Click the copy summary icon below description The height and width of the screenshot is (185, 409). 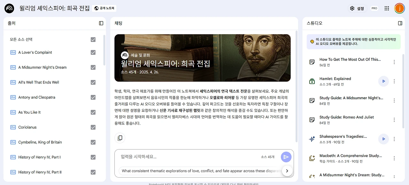tap(120, 138)
